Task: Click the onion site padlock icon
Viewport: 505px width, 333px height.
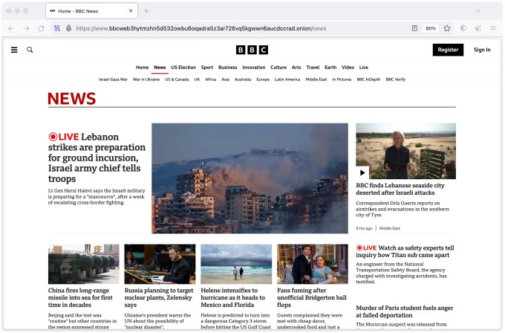Action: (68, 28)
